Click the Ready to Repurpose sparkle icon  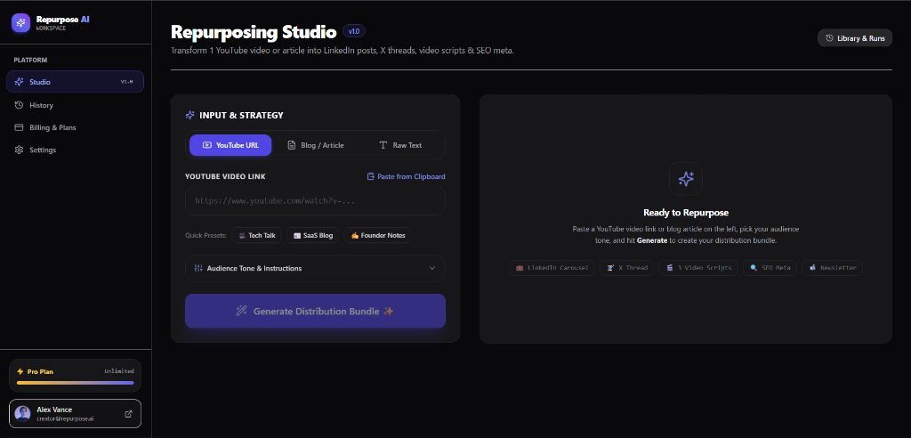point(686,179)
